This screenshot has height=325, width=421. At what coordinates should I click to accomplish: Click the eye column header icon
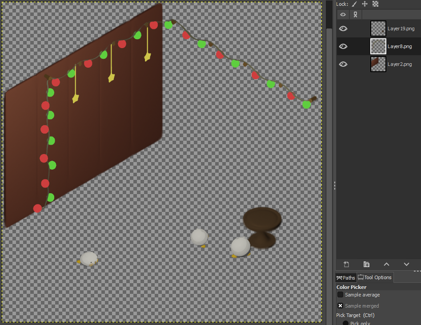click(343, 15)
